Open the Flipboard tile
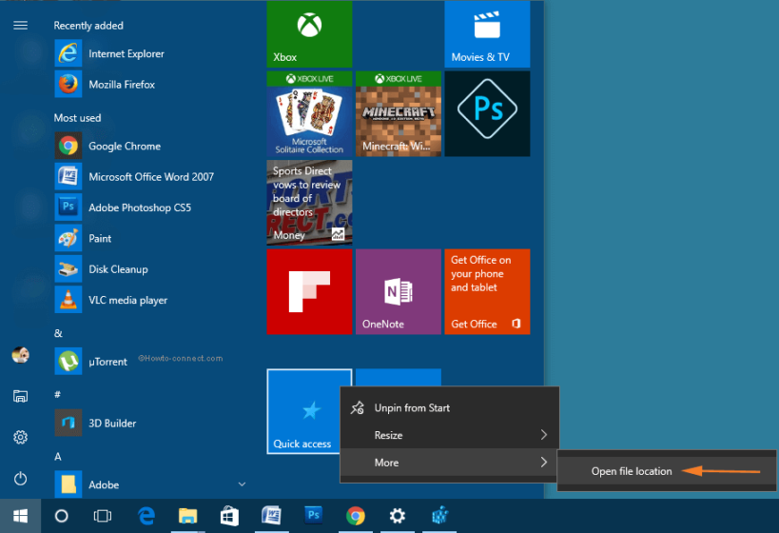 click(x=309, y=292)
